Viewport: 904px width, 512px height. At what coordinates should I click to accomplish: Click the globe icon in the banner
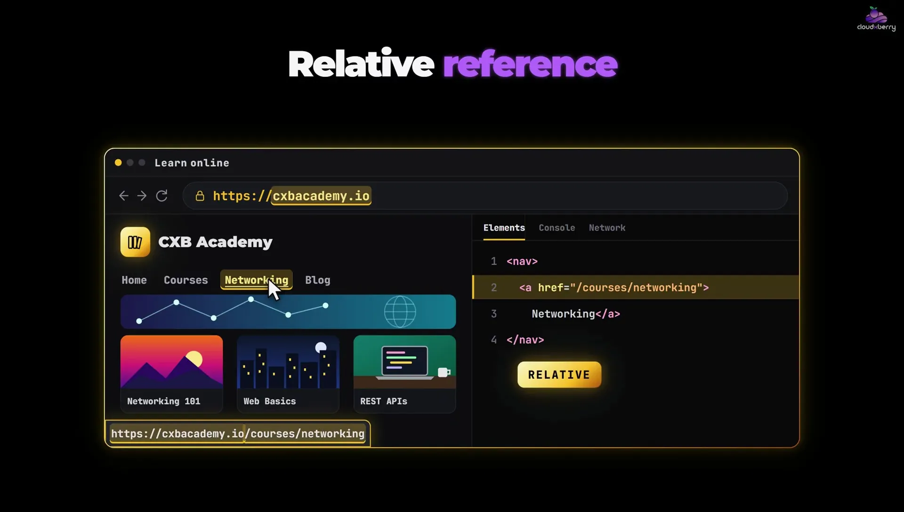(x=400, y=312)
